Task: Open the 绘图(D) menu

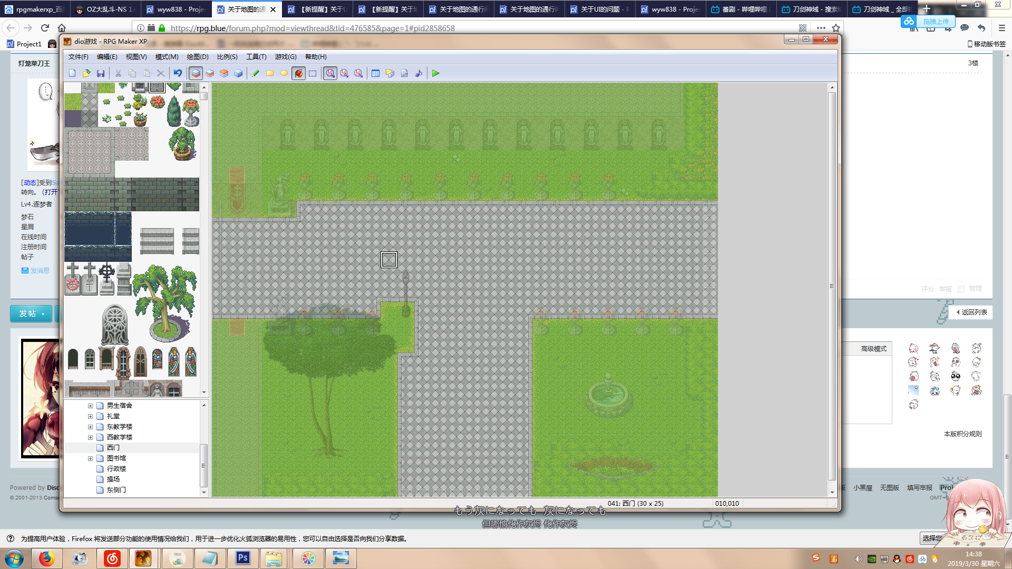Action: coord(198,57)
